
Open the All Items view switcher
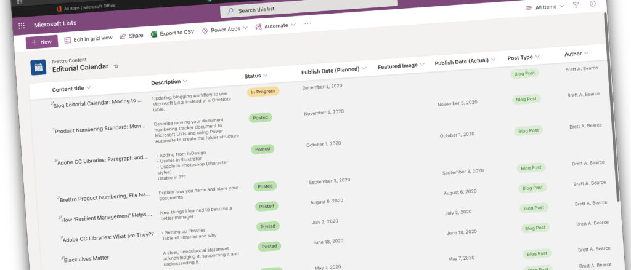(545, 7)
